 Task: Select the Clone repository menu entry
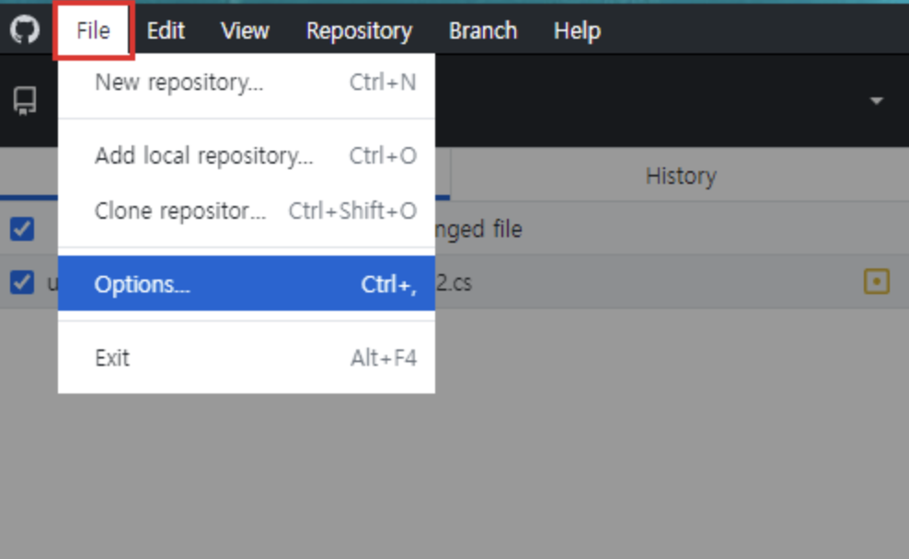point(247,211)
